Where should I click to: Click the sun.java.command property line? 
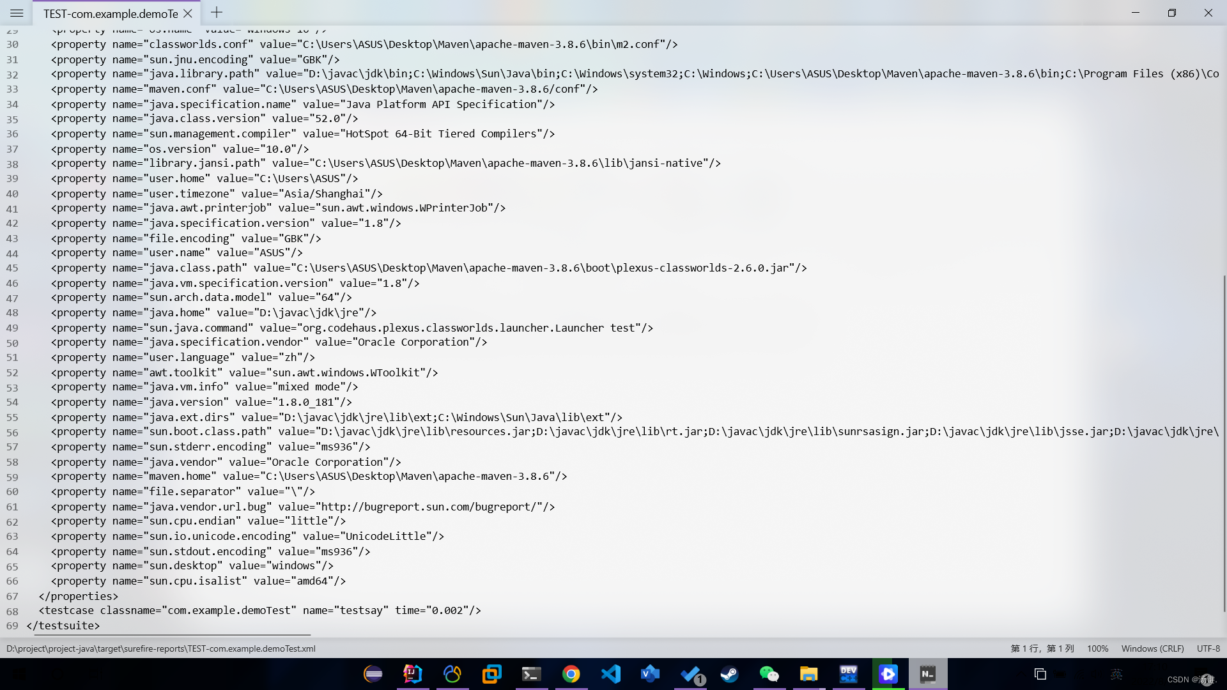(x=351, y=328)
